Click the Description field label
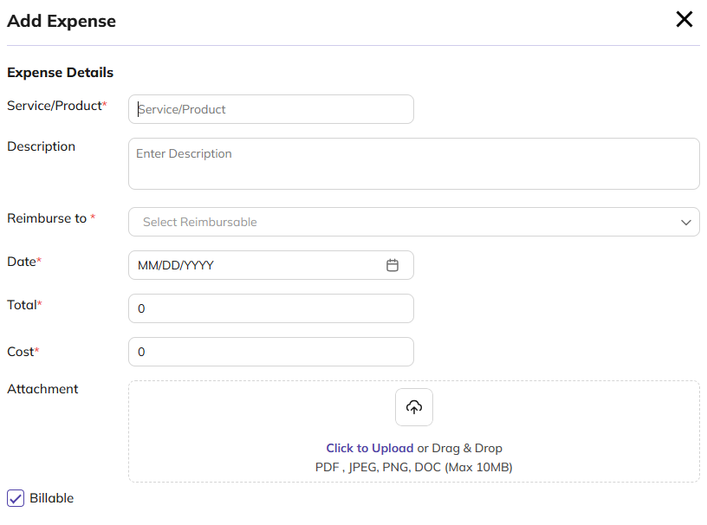 [41, 146]
